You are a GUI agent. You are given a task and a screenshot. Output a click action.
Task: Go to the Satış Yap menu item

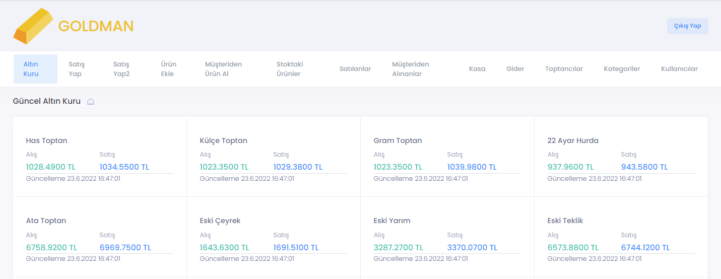point(77,69)
